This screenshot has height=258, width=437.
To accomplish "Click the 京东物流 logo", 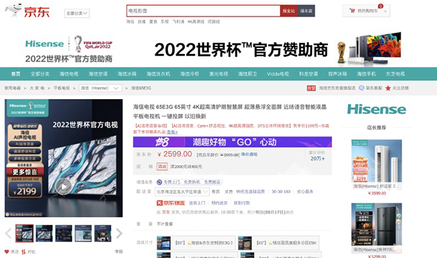I will pos(171,203).
